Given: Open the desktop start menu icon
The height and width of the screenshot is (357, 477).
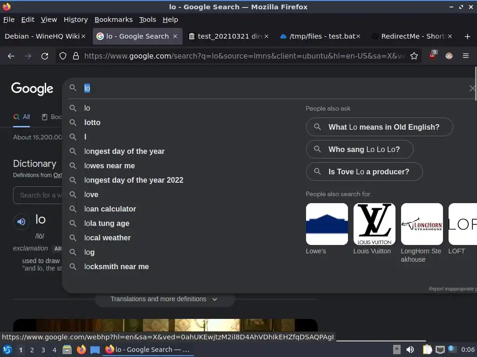Looking at the screenshot, I should click(7, 350).
